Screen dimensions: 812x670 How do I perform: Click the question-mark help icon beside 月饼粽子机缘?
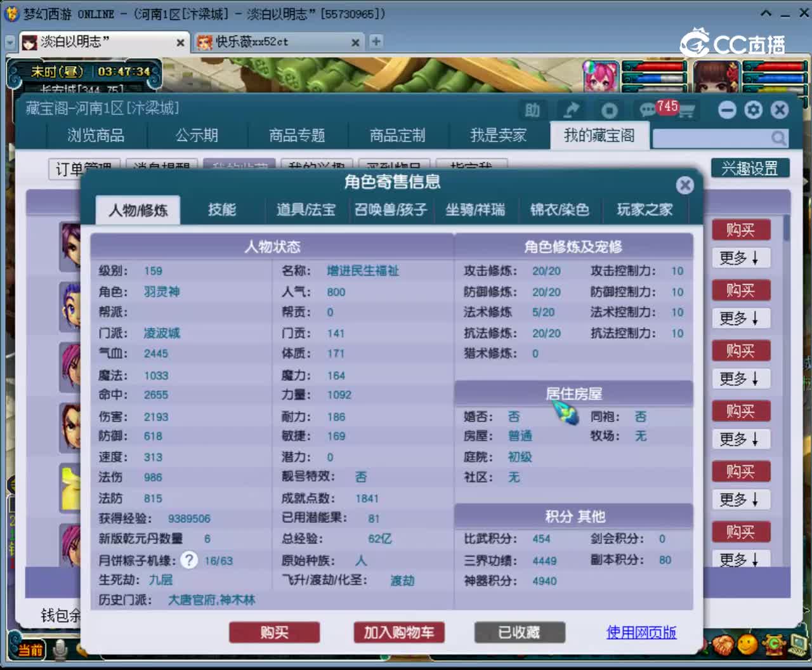tap(189, 560)
